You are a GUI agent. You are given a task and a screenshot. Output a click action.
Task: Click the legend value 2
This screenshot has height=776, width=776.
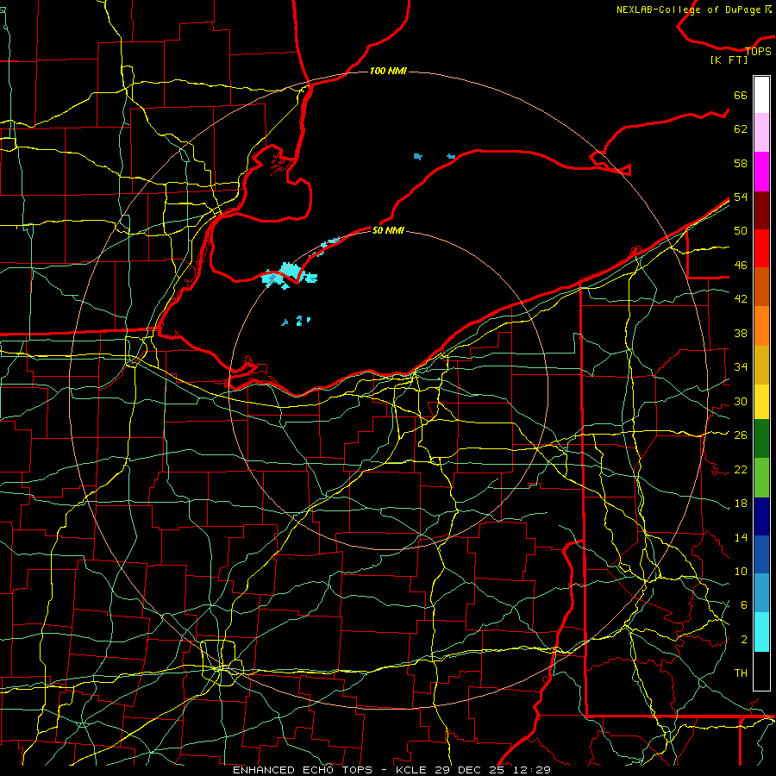click(x=744, y=640)
